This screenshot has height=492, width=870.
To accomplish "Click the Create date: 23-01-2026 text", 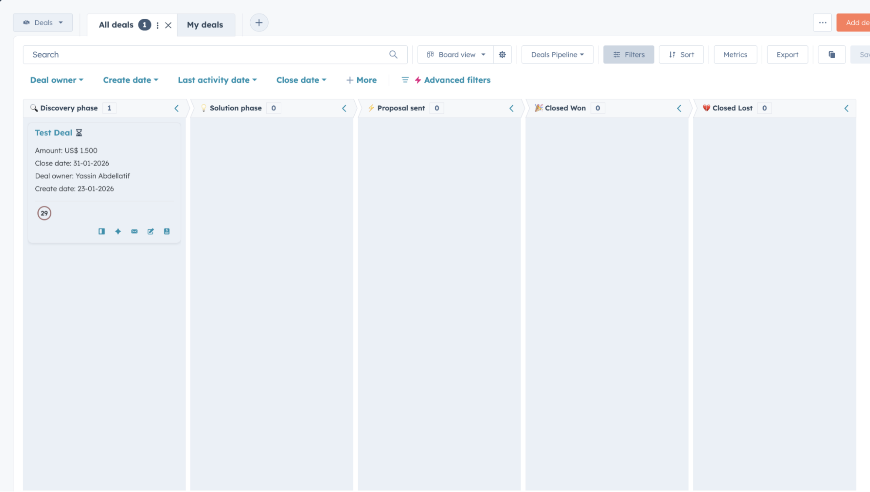I will pos(74,188).
